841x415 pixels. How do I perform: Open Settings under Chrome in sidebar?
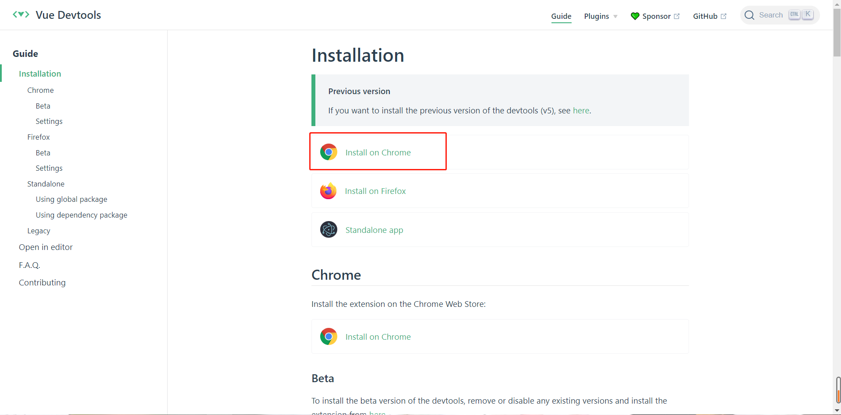[x=49, y=121]
